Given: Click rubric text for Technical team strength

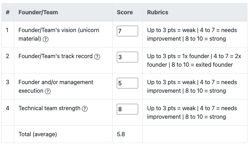Looking at the screenshot, I should point(192,113).
